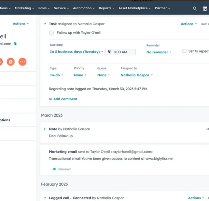Image resolution: width=209 pixels, height=201 pixels.
Task: Open the Marketing menu
Action: point(25,8)
